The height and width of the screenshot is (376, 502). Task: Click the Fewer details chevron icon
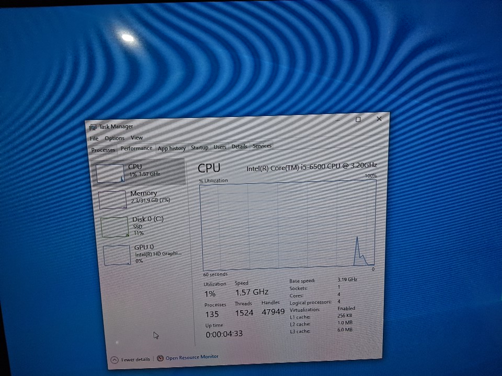click(115, 360)
